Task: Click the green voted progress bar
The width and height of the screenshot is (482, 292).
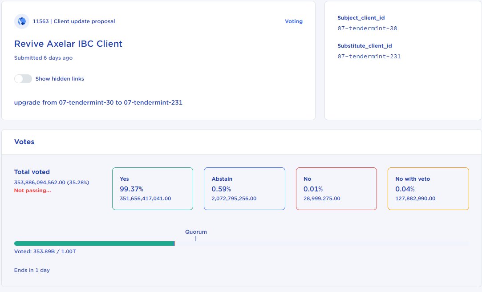Action: 94,243
